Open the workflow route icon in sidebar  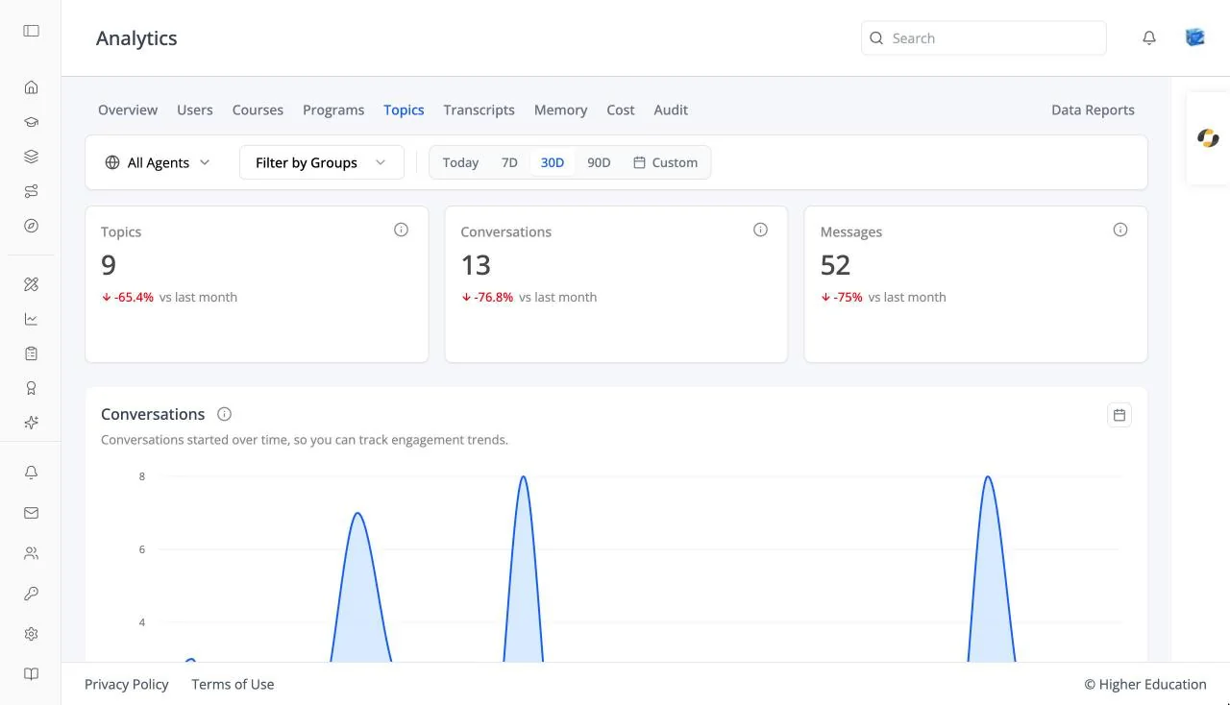coord(31,191)
